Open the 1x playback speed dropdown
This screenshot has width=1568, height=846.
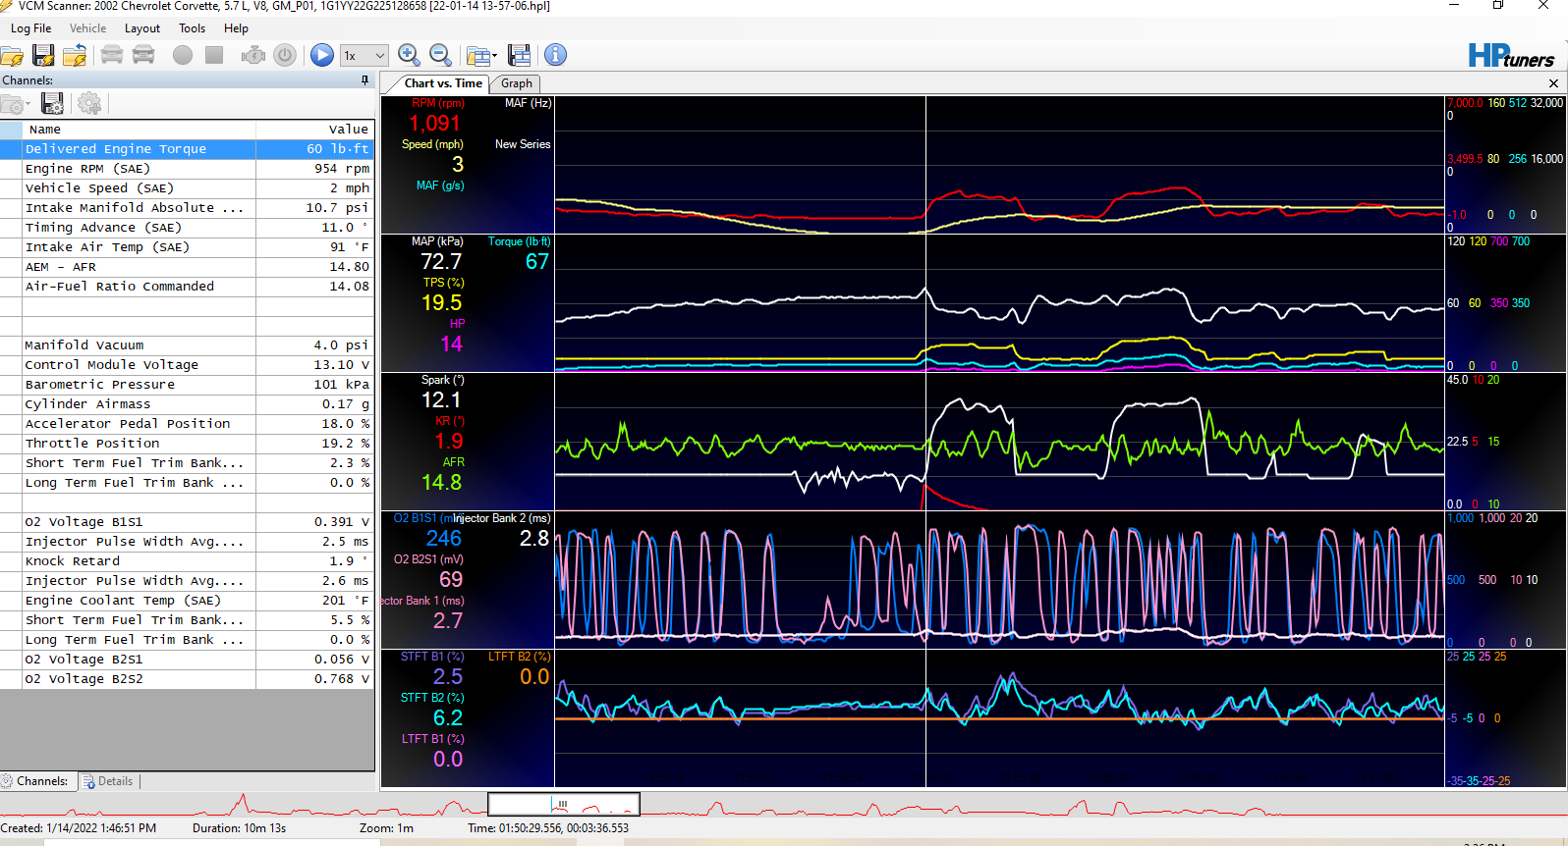(364, 56)
